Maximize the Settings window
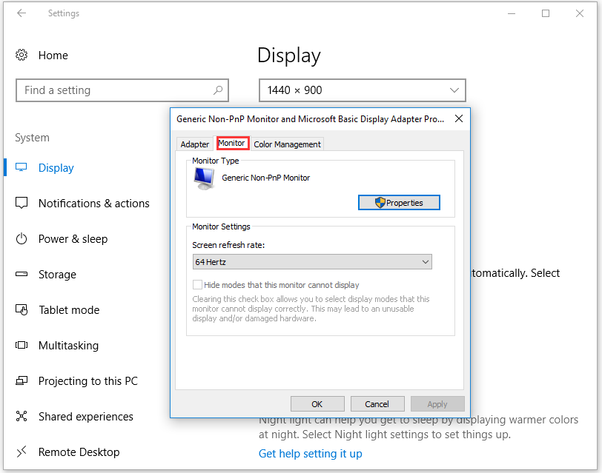The width and height of the screenshot is (602, 473). point(546,13)
